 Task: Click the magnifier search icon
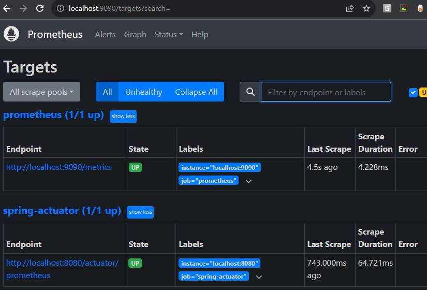coord(251,92)
